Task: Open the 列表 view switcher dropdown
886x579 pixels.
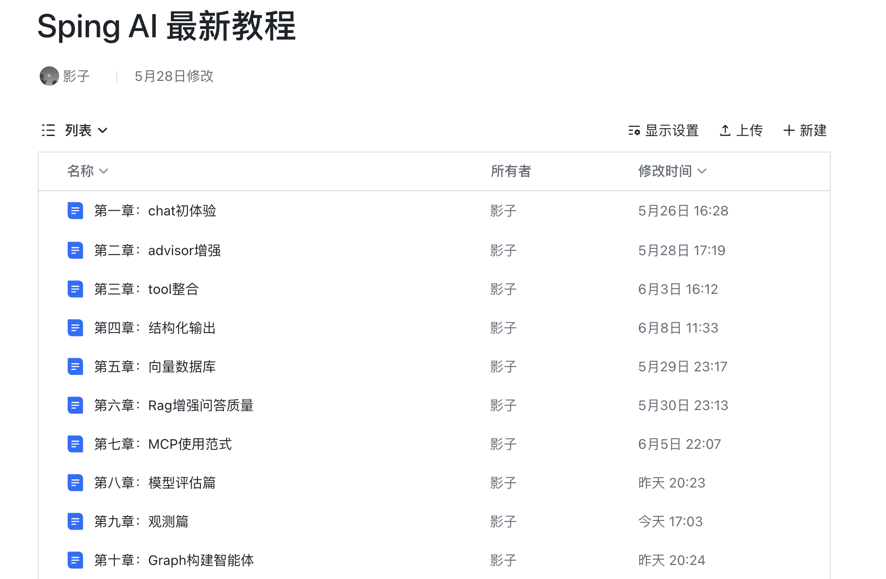Action: pos(85,130)
